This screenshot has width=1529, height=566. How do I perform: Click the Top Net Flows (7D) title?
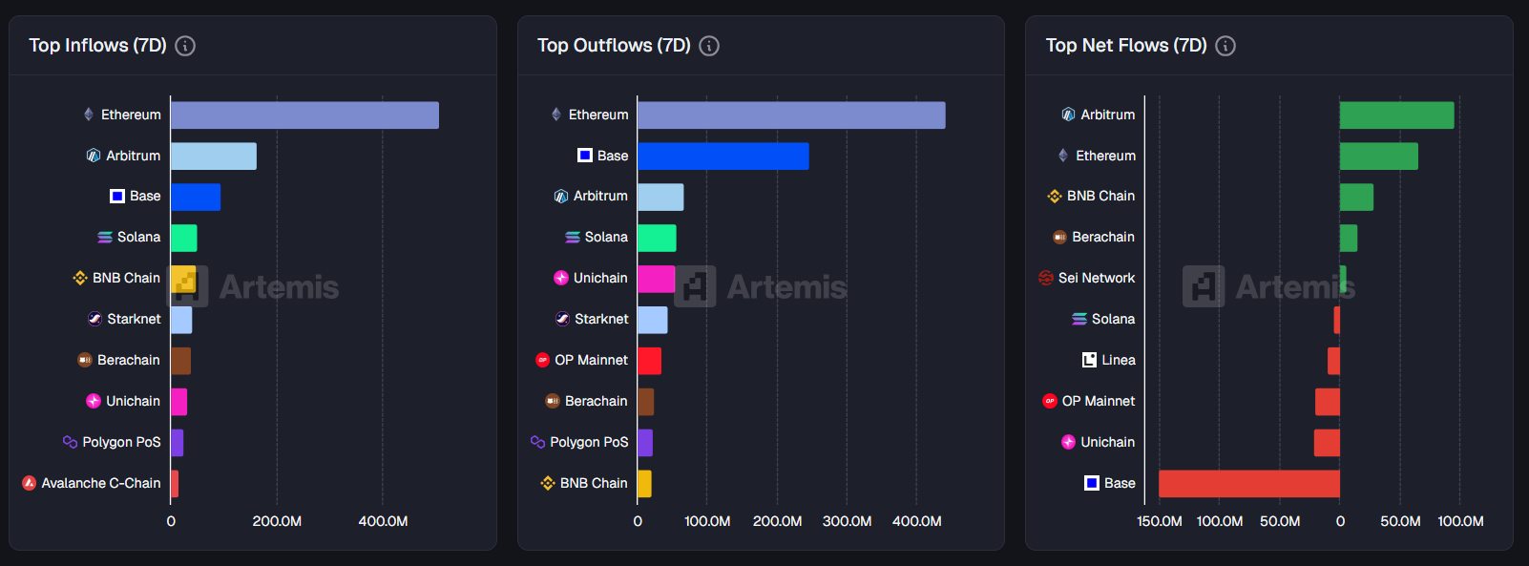pyautogui.click(x=1126, y=46)
